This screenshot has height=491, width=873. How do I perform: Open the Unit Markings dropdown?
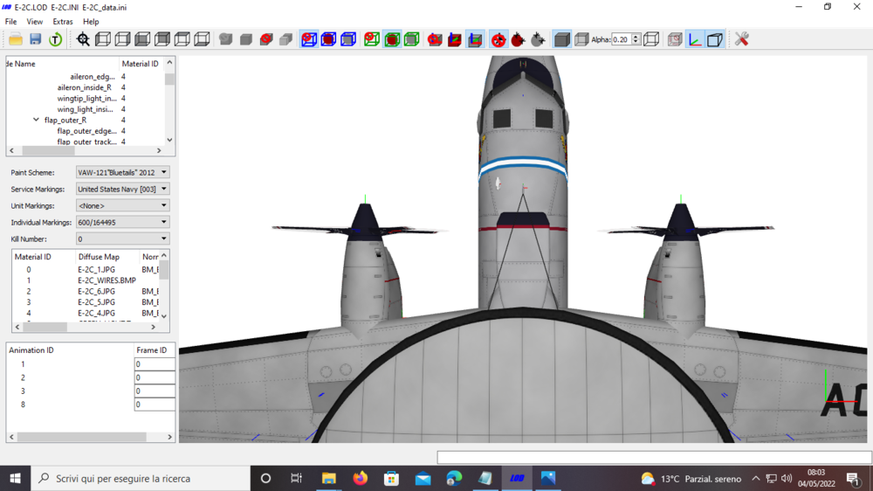tap(122, 205)
